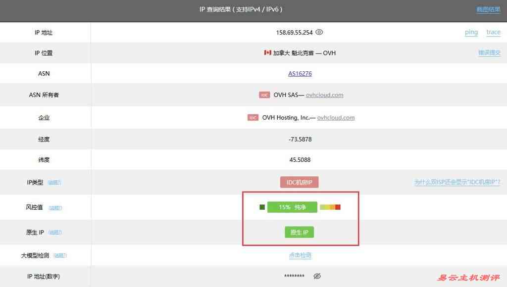Click the dark green square risk indicator
The width and height of the screenshot is (507, 287).
262,207
